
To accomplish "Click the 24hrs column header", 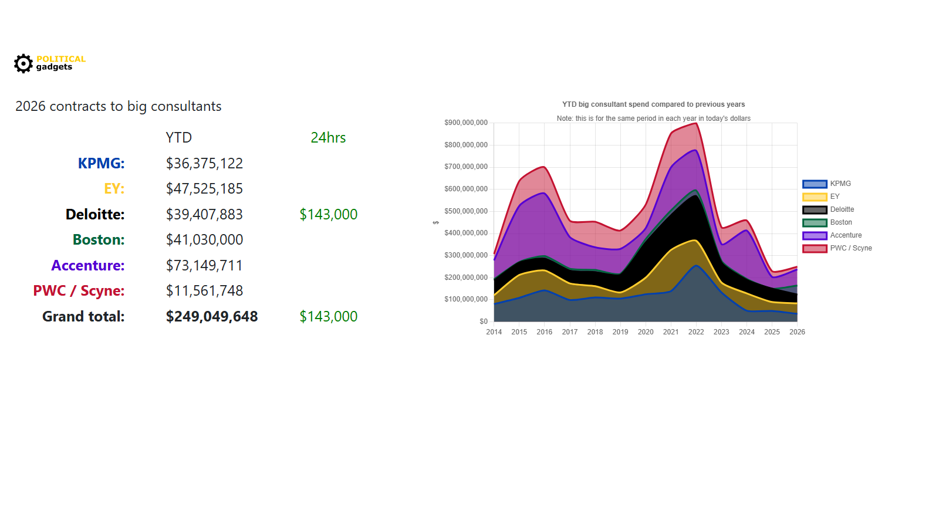I will tap(328, 137).
